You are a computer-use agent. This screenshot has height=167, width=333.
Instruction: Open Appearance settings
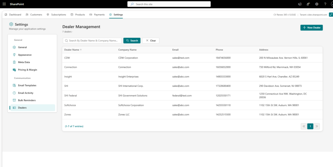pyautogui.click(x=32, y=55)
